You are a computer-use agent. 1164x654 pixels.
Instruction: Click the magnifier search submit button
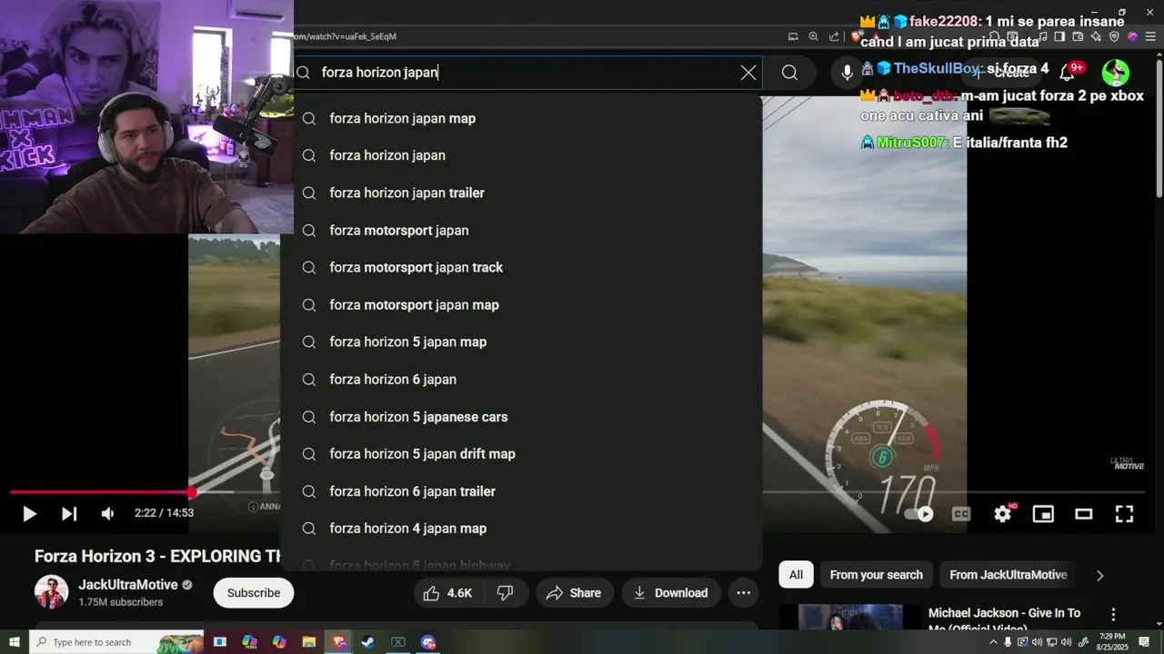click(x=789, y=73)
